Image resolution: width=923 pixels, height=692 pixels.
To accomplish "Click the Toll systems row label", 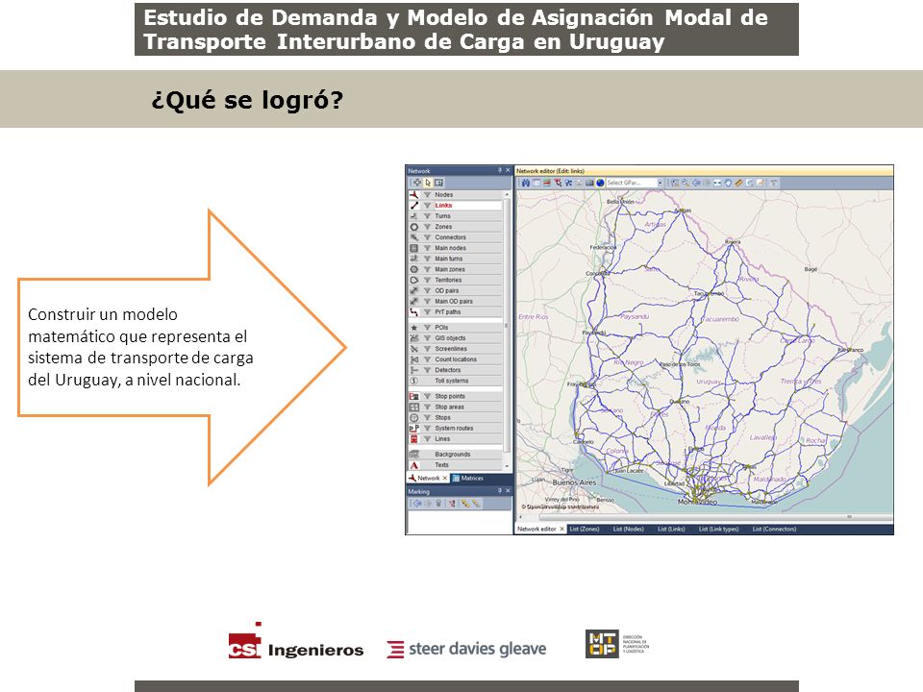I will [452, 381].
